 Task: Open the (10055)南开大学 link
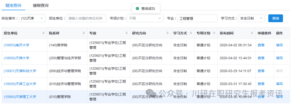pyautogui.click(x=16, y=45)
